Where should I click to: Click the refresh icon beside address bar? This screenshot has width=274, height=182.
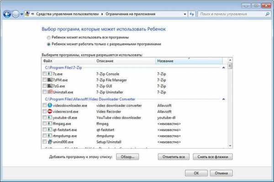point(192,14)
